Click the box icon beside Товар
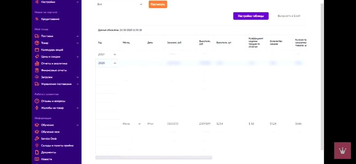 point(37,43)
